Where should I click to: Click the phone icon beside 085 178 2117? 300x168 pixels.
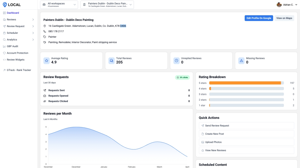click(45, 31)
